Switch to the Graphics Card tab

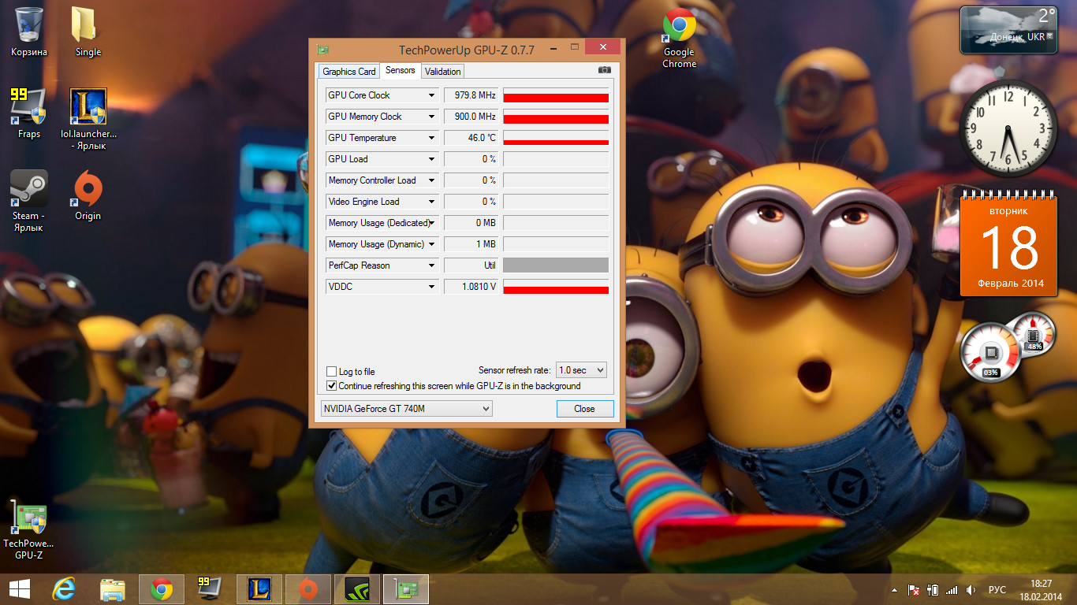pos(349,72)
